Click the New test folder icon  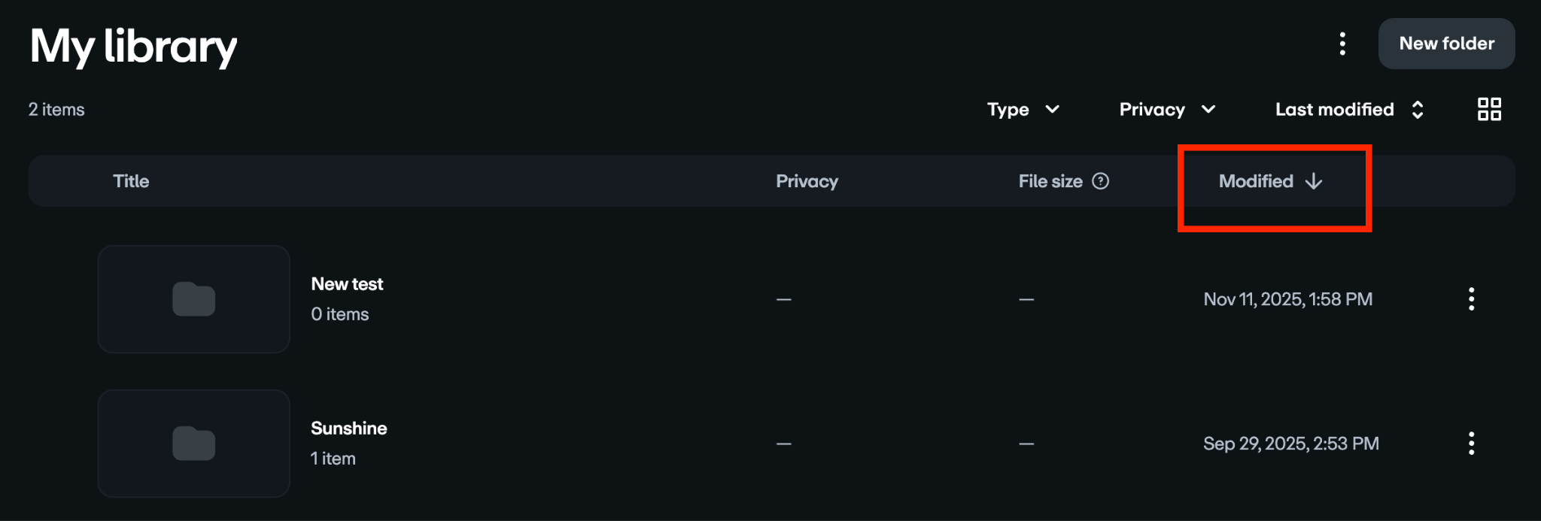[x=193, y=299]
